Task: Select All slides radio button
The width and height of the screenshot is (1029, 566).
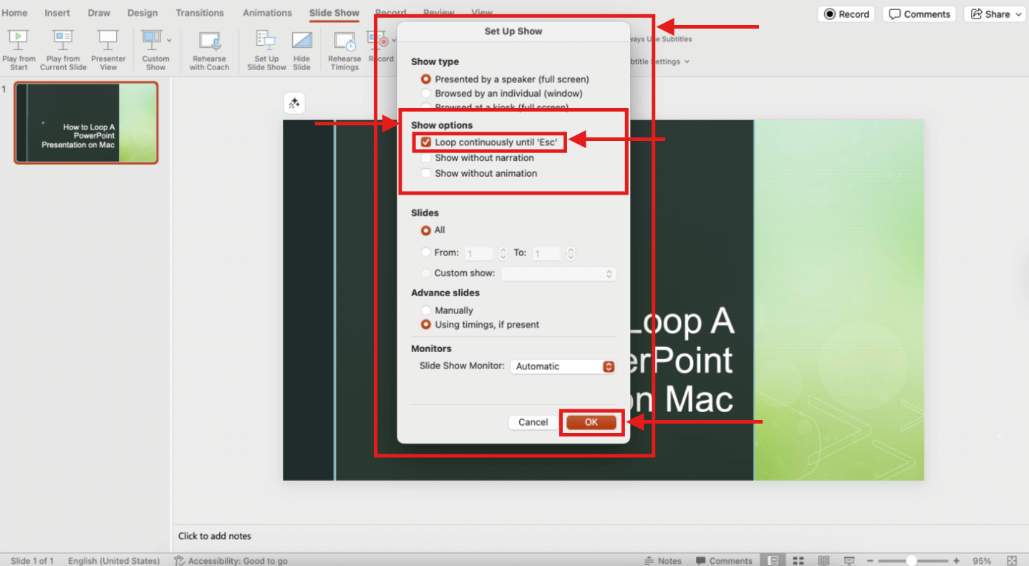Action: click(426, 230)
